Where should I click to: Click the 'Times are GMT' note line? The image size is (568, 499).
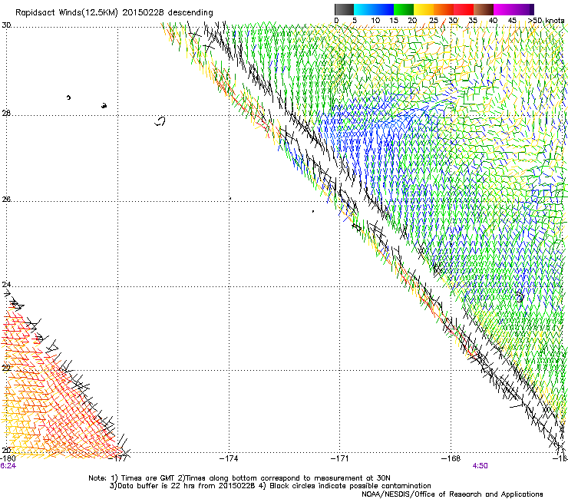[239, 478]
